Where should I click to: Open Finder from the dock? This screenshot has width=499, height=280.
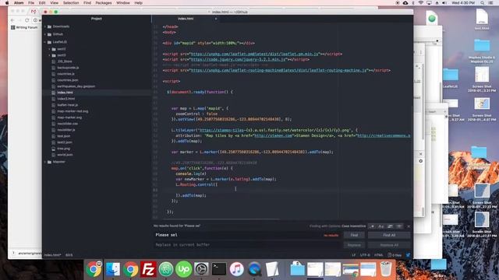[x=112, y=269]
